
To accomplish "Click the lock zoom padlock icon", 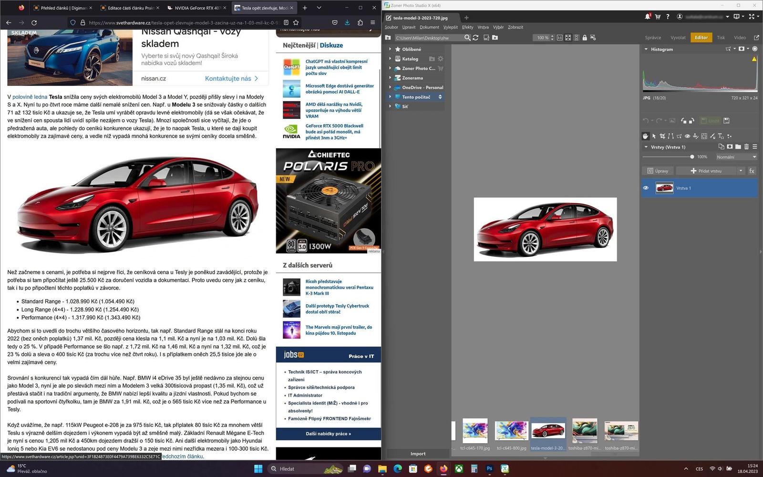I will (585, 38).
